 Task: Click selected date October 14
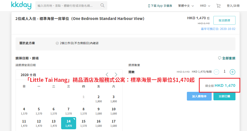(x=69, y=123)
